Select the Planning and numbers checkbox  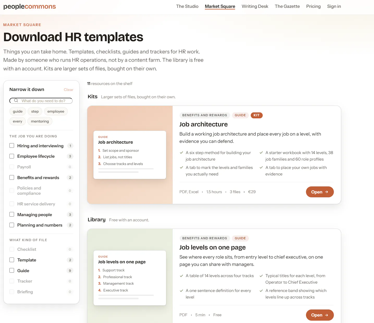coord(12,225)
